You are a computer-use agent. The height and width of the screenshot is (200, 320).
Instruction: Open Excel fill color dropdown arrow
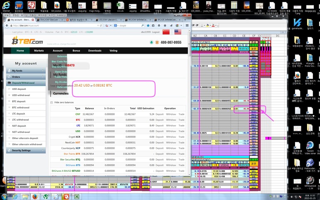(x=210, y=25)
